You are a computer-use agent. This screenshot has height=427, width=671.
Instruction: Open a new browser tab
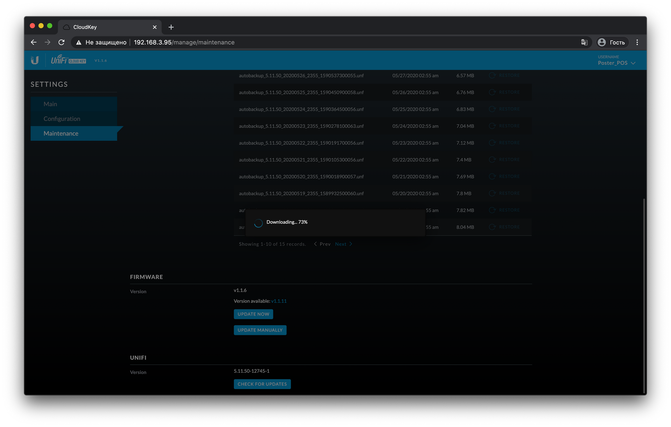171,27
